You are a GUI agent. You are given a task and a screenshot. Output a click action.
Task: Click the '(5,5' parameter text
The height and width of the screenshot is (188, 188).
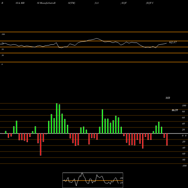tap(97, 3)
